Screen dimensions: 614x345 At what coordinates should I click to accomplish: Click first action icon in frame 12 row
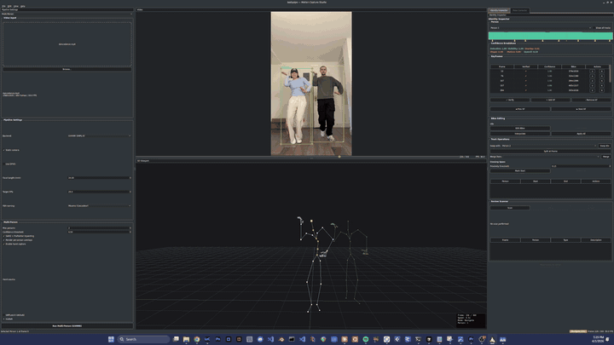coord(592,72)
